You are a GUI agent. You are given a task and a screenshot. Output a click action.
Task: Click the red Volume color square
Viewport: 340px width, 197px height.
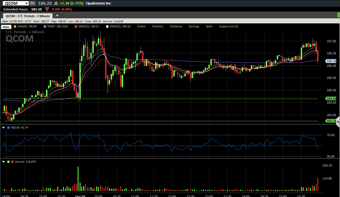(12, 162)
